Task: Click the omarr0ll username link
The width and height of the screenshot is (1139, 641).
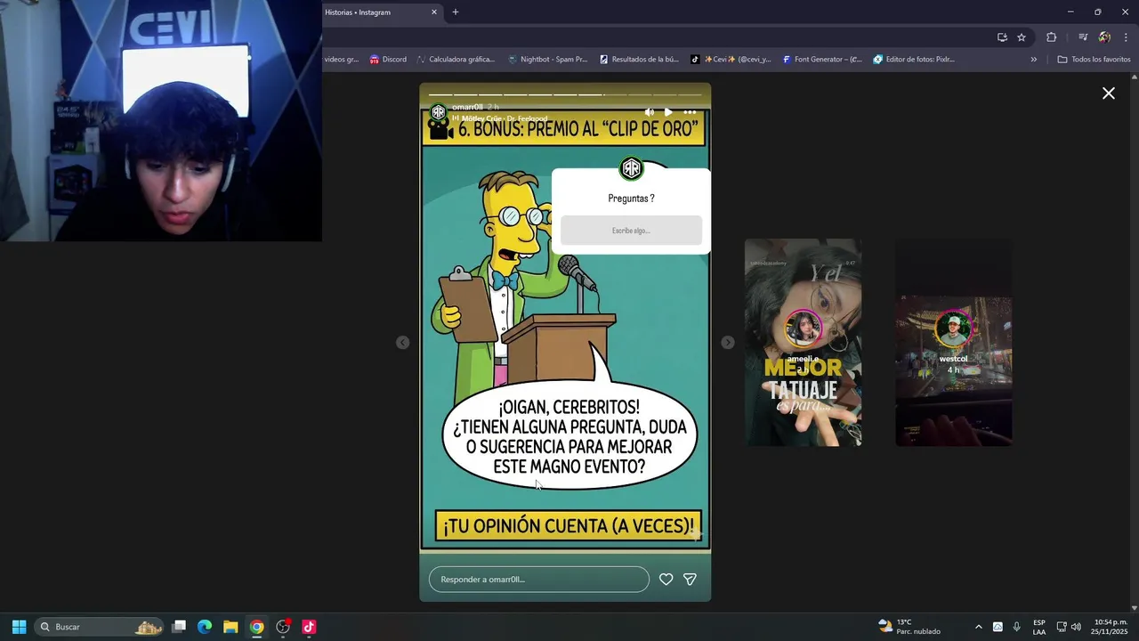Action: (467, 107)
